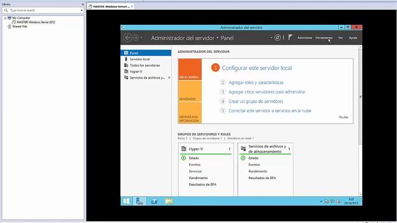397x223 pixels.
Task: Click the taskbar clock in the VM
Action: click(351, 201)
